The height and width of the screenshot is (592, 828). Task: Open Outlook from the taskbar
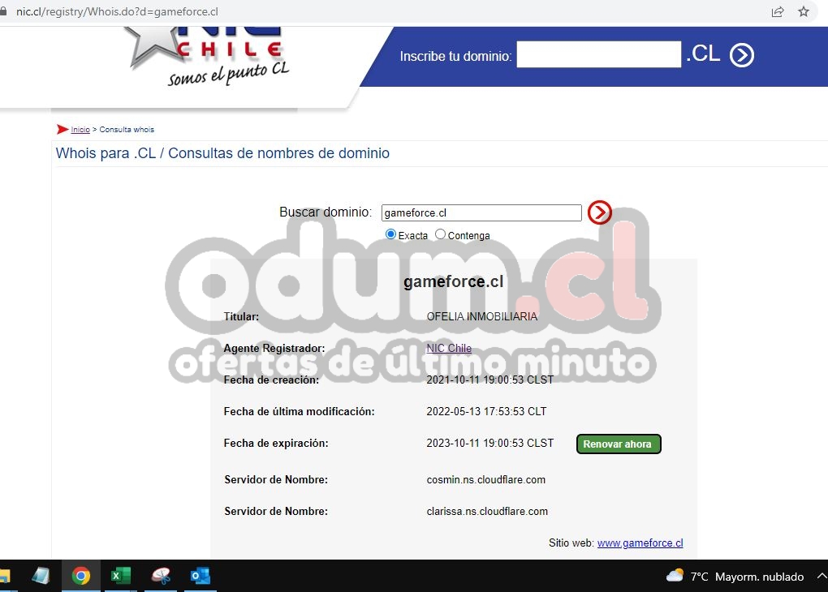coord(200,576)
